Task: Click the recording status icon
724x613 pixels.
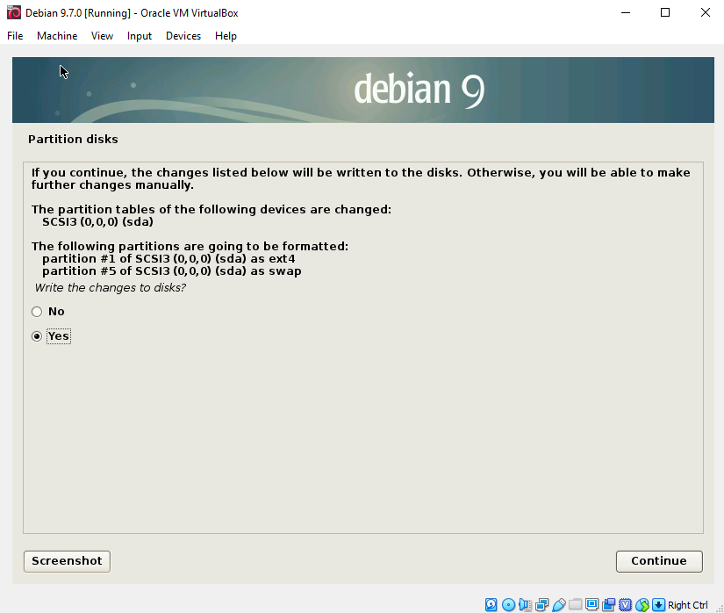Action: [608, 605]
